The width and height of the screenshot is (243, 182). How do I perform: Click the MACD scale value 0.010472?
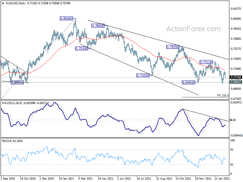coord(236,103)
